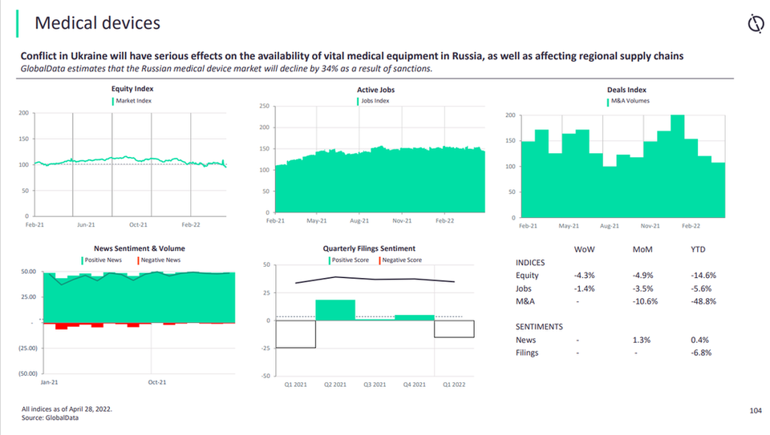
Task: Click the Q2 2021 positive bar
Action: point(335,310)
